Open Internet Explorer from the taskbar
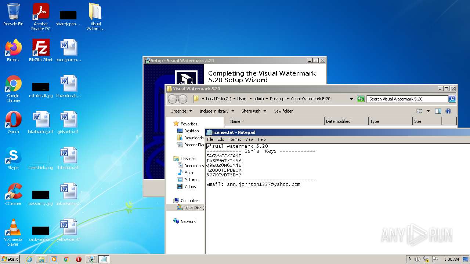Viewport: 470px width, 264px height. click(x=29, y=259)
